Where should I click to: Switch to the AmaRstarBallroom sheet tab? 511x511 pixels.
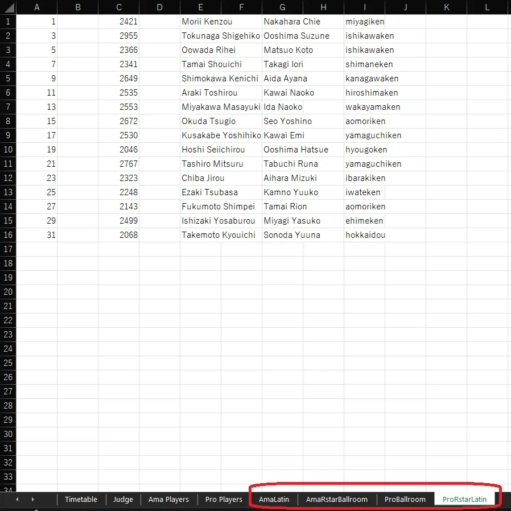click(x=336, y=499)
